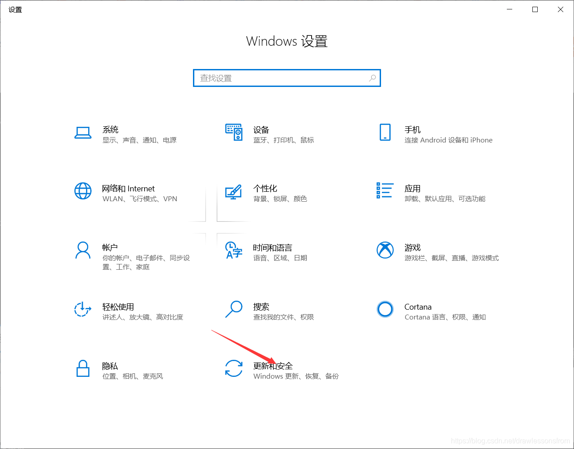The width and height of the screenshot is (574, 449).
Task: Click 显示、声音、通知、电源 description
Action: coord(139,140)
